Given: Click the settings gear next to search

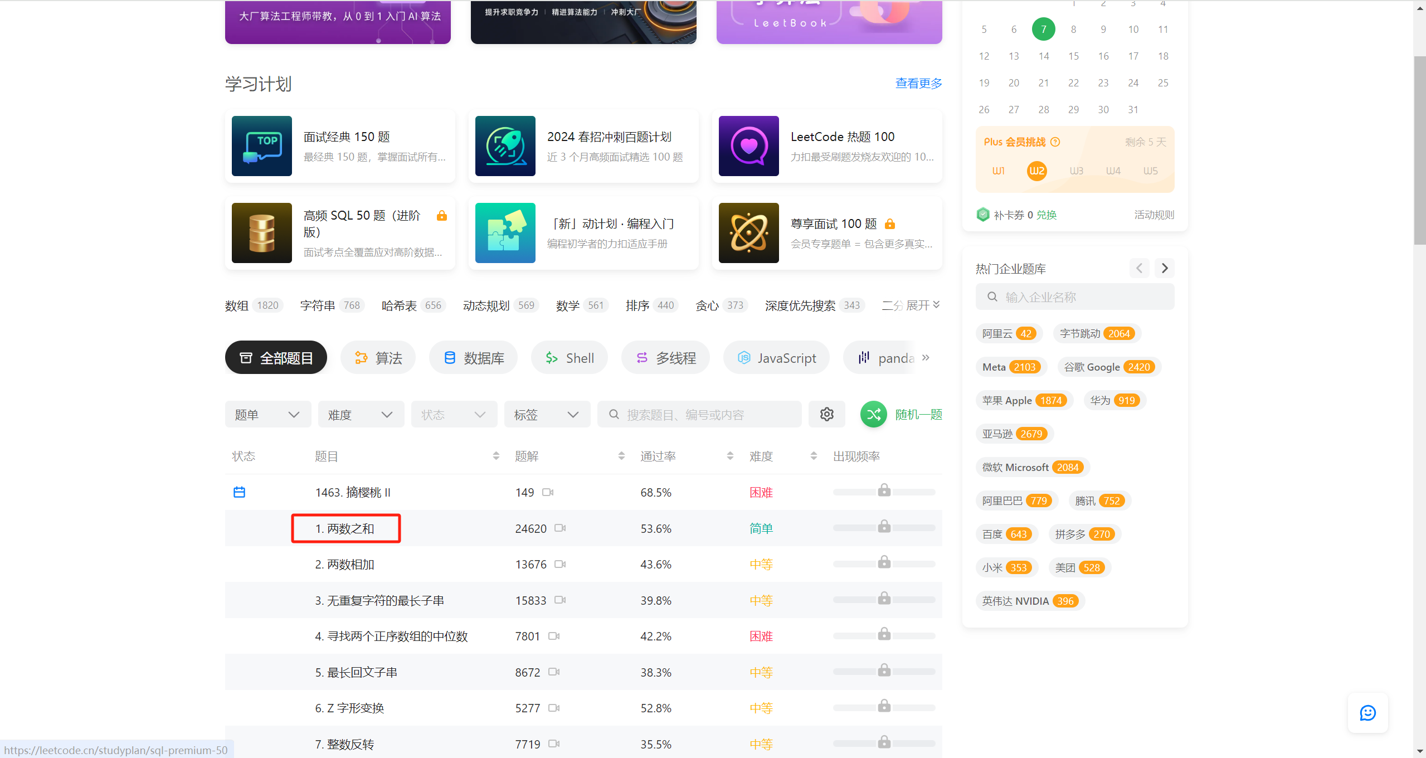Looking at the screenshot, I should coord(826,414).
